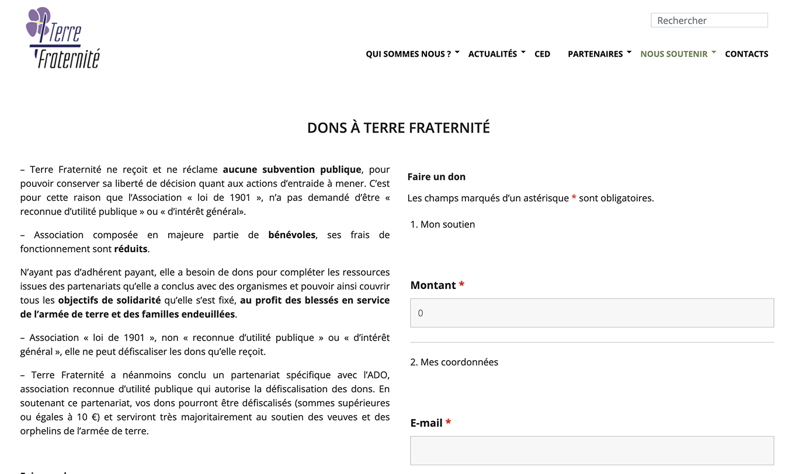792x474 pixels.
Task: Open the Qui sommes nous ? menu
Action: click(408, 54)
